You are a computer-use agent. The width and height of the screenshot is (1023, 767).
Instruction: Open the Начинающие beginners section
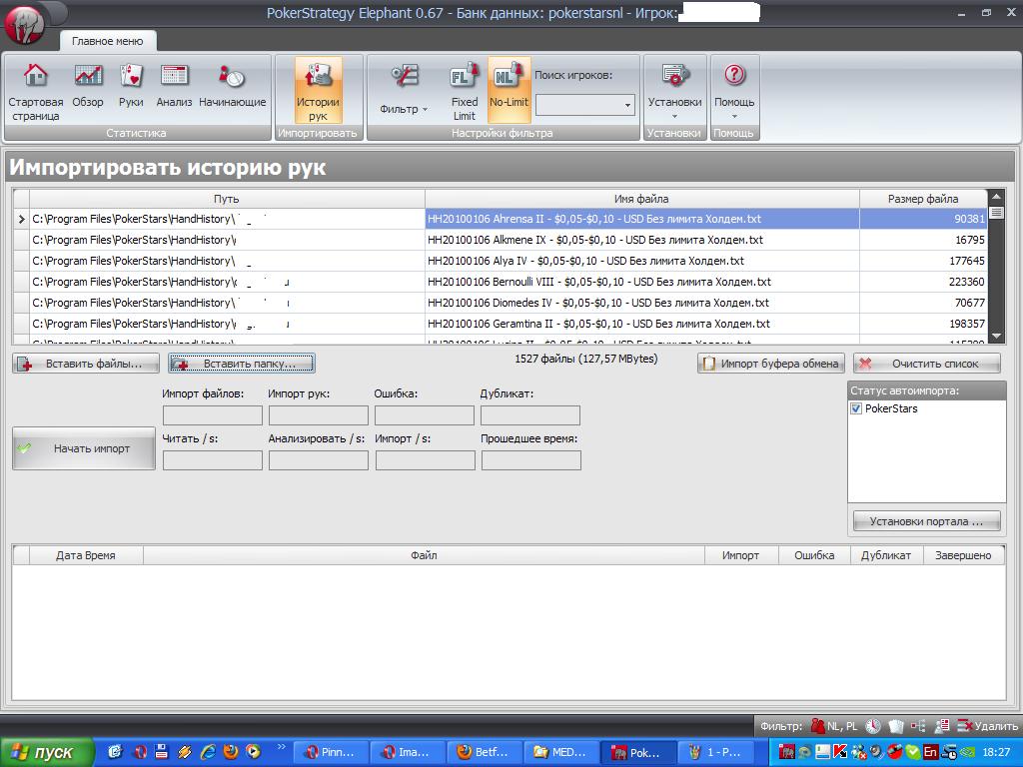click(x=232, y=75)
